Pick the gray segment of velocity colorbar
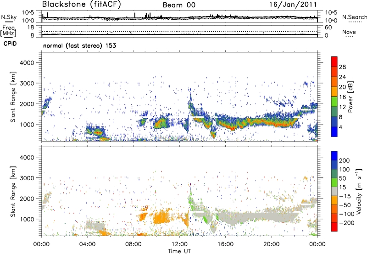367x254 pixels. (334, 191)
